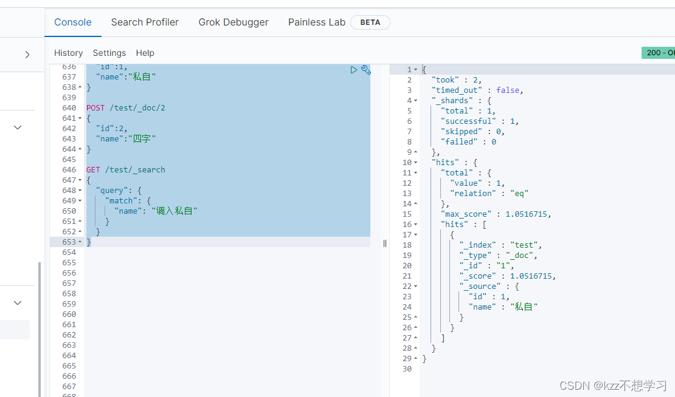Click the "skipped" : 0 response line
The width and height of the screenshot is (675, 397).
472,132
